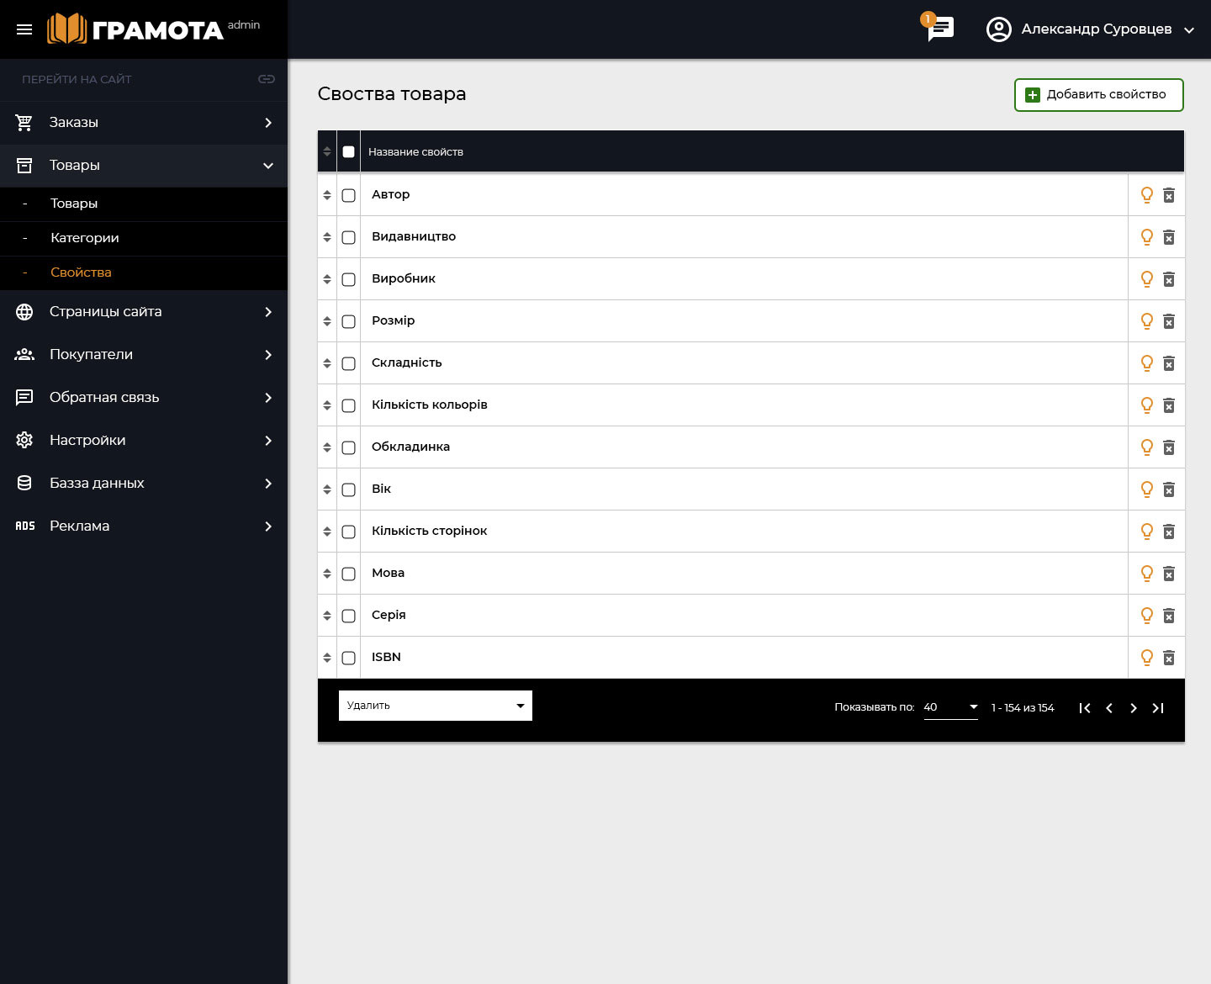Go to the first page of properties
1211x984 pixels.
[x=1085, y=708]
